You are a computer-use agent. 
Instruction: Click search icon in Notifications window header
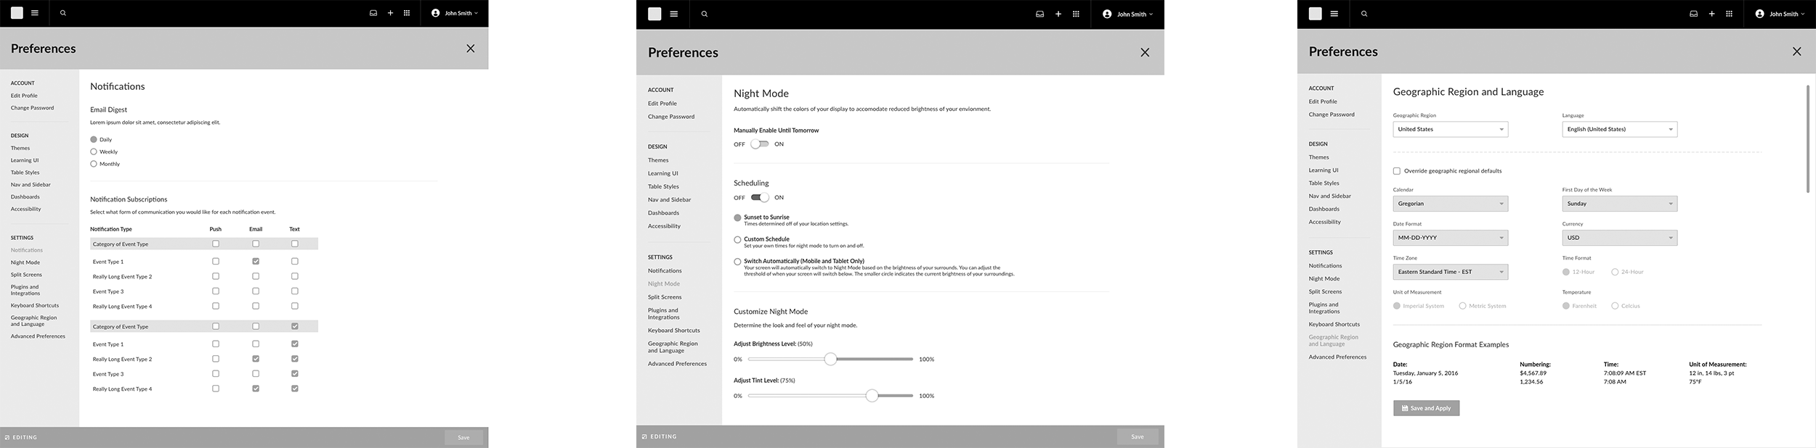point(63,13)
